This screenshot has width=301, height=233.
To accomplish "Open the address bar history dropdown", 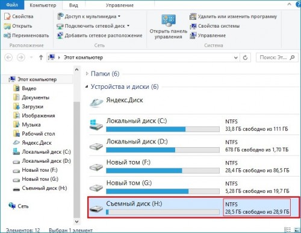I will click(x=236, y=58).
